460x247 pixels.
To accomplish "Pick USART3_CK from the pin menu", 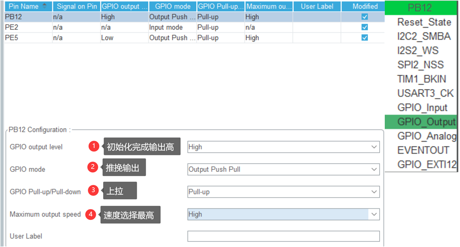I will (x=425, y=93).
